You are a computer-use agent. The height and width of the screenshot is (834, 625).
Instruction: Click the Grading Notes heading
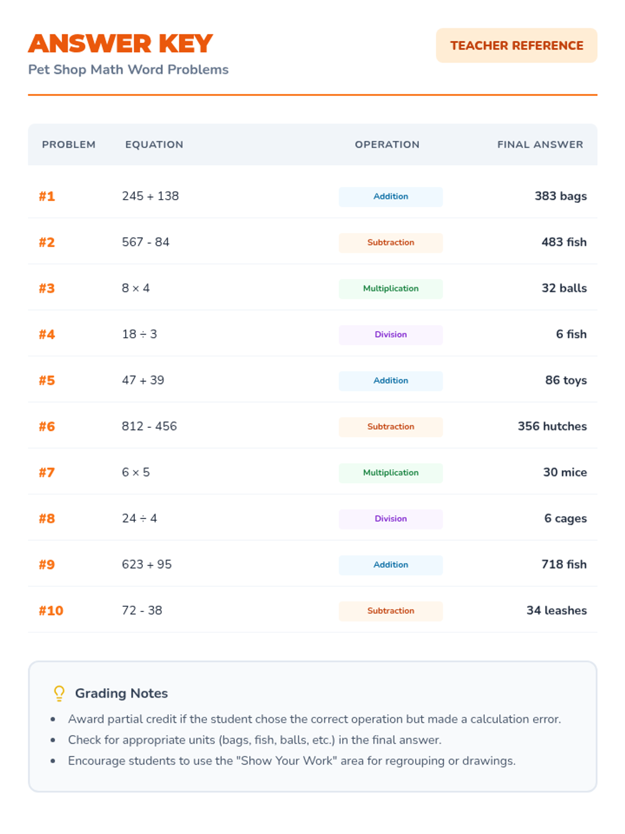tap(121, 693)
